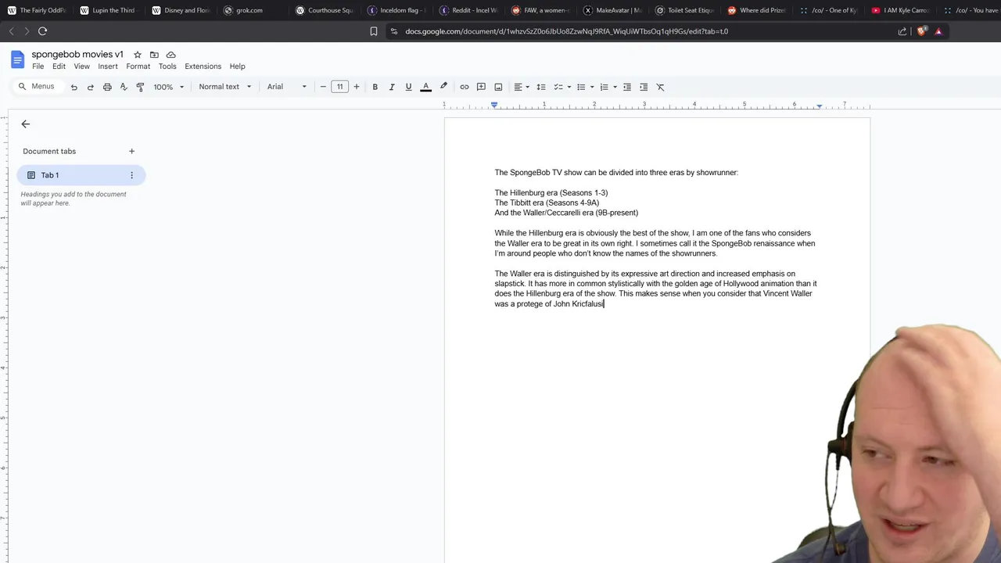Image resolution: width=1001 pixels, height=563 pixels.
Task: Search the Menus box
Action: (38, 87)
